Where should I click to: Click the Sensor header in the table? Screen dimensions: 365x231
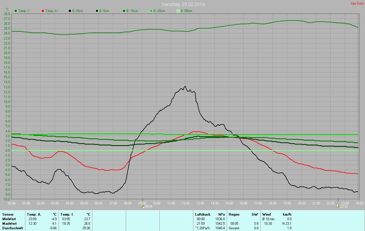point(8,214)
